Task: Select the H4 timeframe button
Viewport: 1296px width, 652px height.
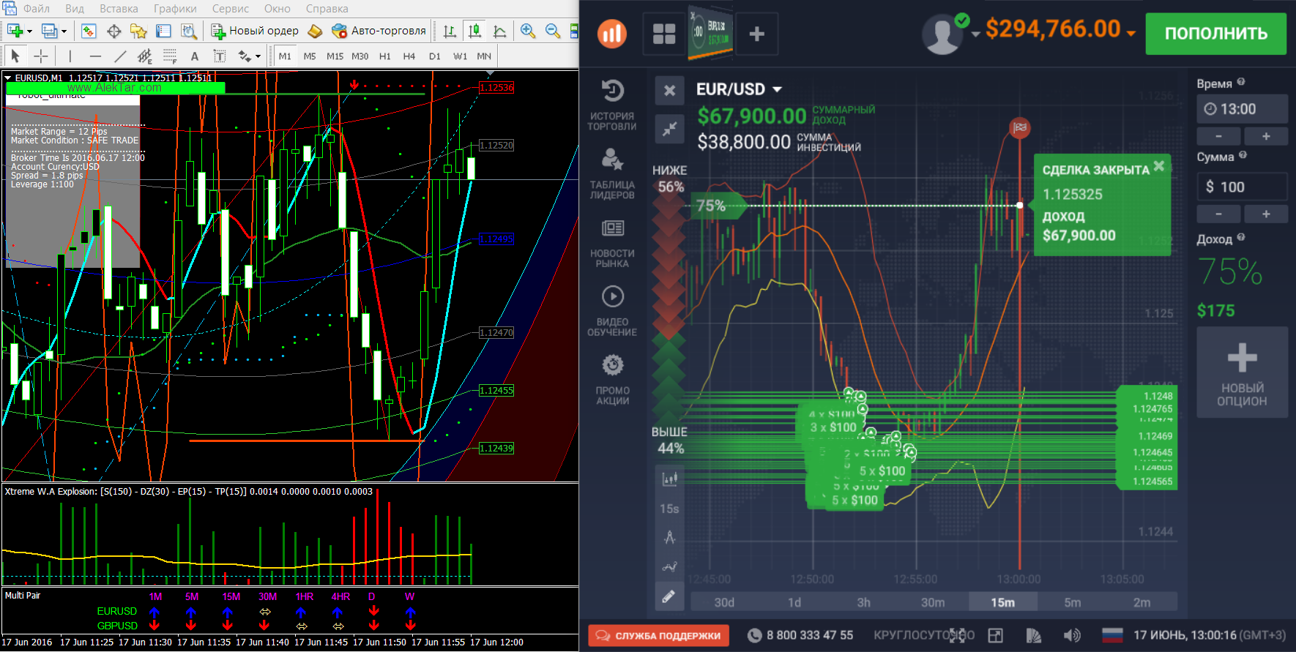Action: 409,56
